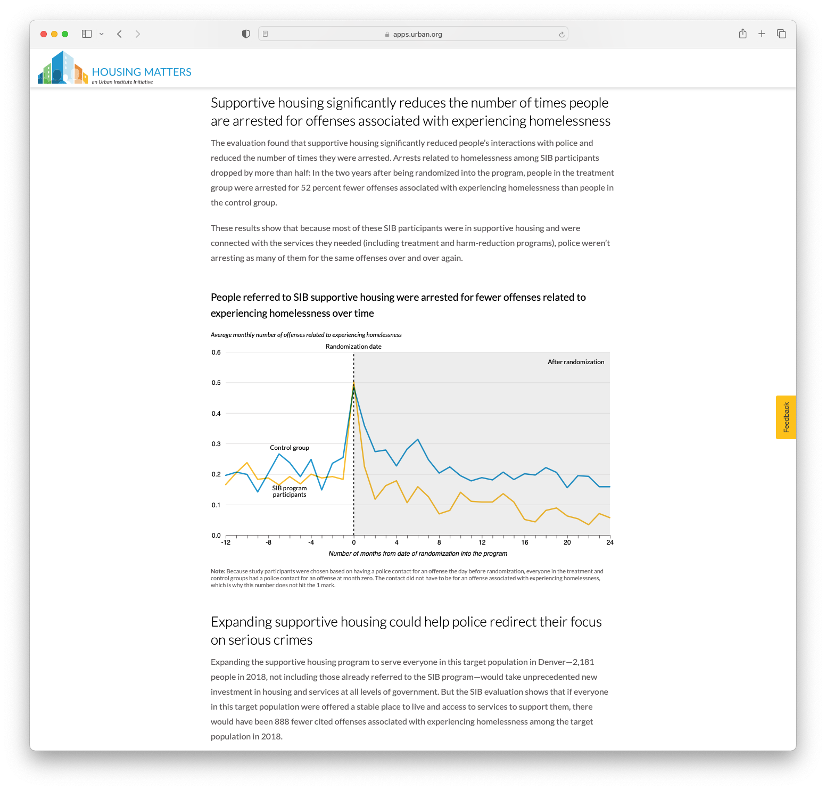Open the privacy report shield icon

coord(246,34)
